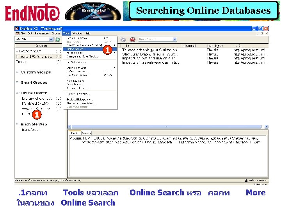Open the Format Paper submenu

pyautogui.click(x=90, y=53)
